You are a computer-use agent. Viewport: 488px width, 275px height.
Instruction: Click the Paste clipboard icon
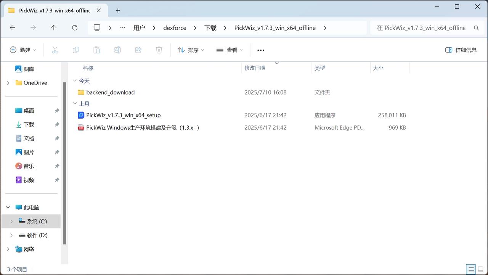96,50
